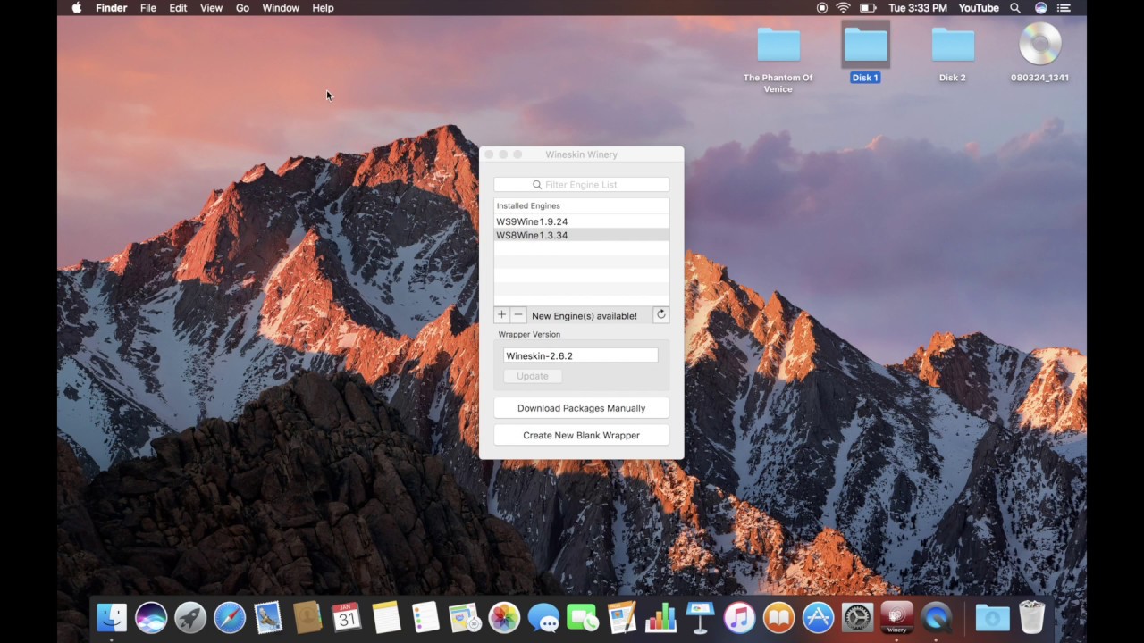Open Spotlight search in menu bar
This screenshot has width=1144, height=643.
point(1015,8)
